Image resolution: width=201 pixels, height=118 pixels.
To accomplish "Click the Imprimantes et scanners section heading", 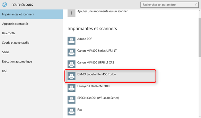I will click(x=92, y=29).
